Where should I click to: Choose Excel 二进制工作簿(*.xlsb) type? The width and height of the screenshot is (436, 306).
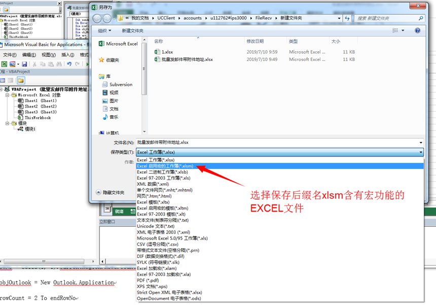280,172
